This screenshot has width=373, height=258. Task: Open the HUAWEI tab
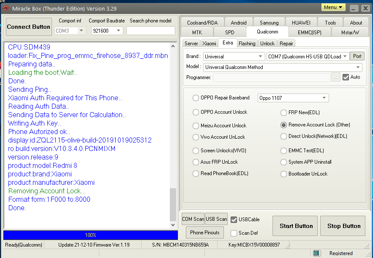301,23
